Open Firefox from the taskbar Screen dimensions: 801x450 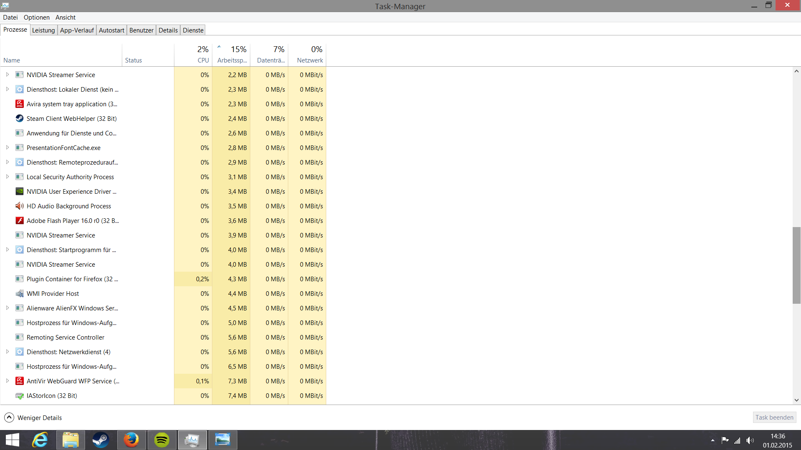tap(131, 440)
